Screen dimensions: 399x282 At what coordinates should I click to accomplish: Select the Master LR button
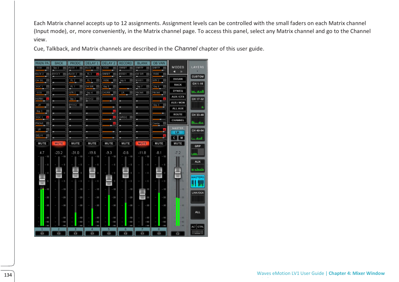tap(178, 133)
